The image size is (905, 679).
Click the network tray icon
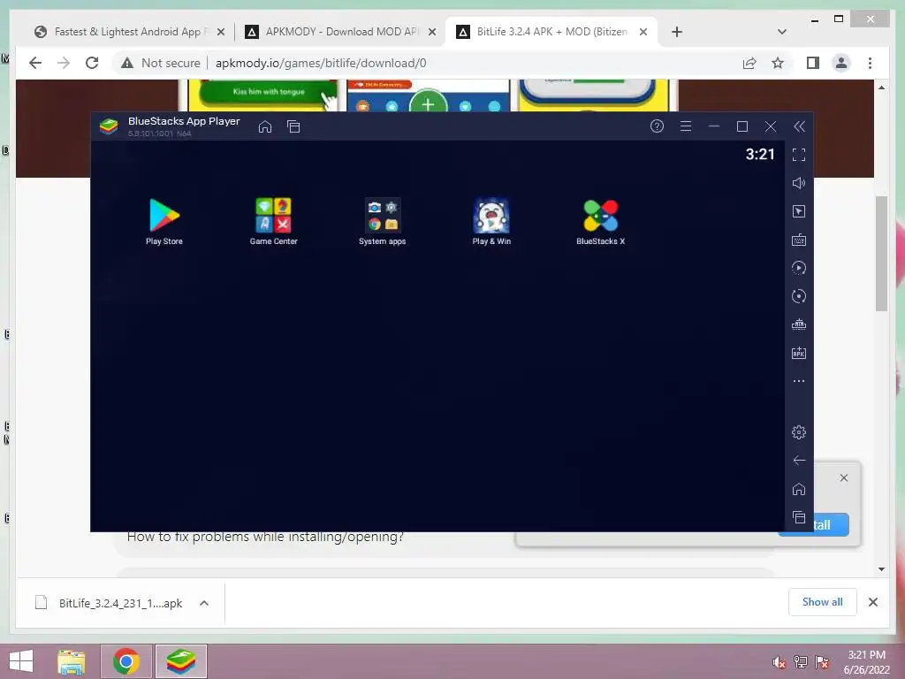[x=801, y=662]
